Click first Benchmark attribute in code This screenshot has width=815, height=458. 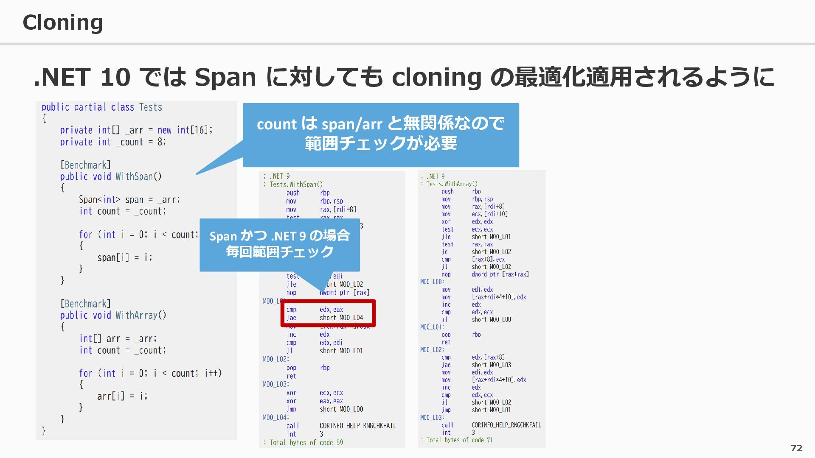point(85,165)
